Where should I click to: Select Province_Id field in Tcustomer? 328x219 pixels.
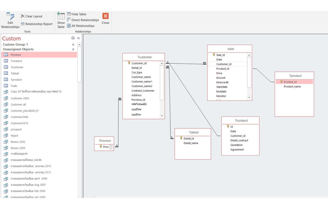coord(138,100)
